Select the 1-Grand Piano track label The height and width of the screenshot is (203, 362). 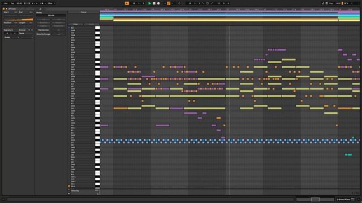pos(343,199)
